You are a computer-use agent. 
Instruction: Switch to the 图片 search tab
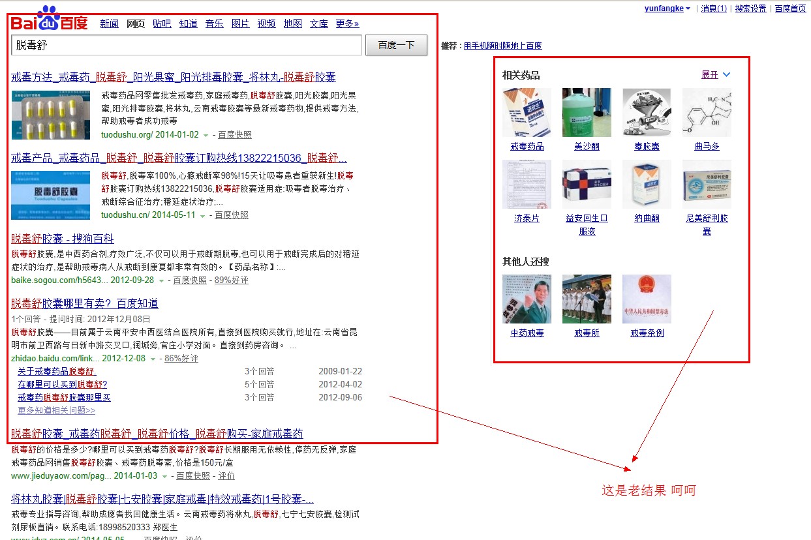(x=240, y=23)
